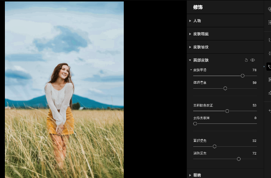
Task: Click the slider handle set to 58
Action: (x=225, y=88)
